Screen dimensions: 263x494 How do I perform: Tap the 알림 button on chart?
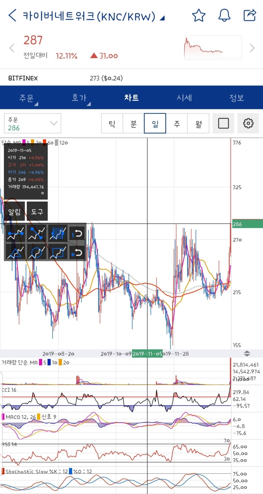point(14,211)
